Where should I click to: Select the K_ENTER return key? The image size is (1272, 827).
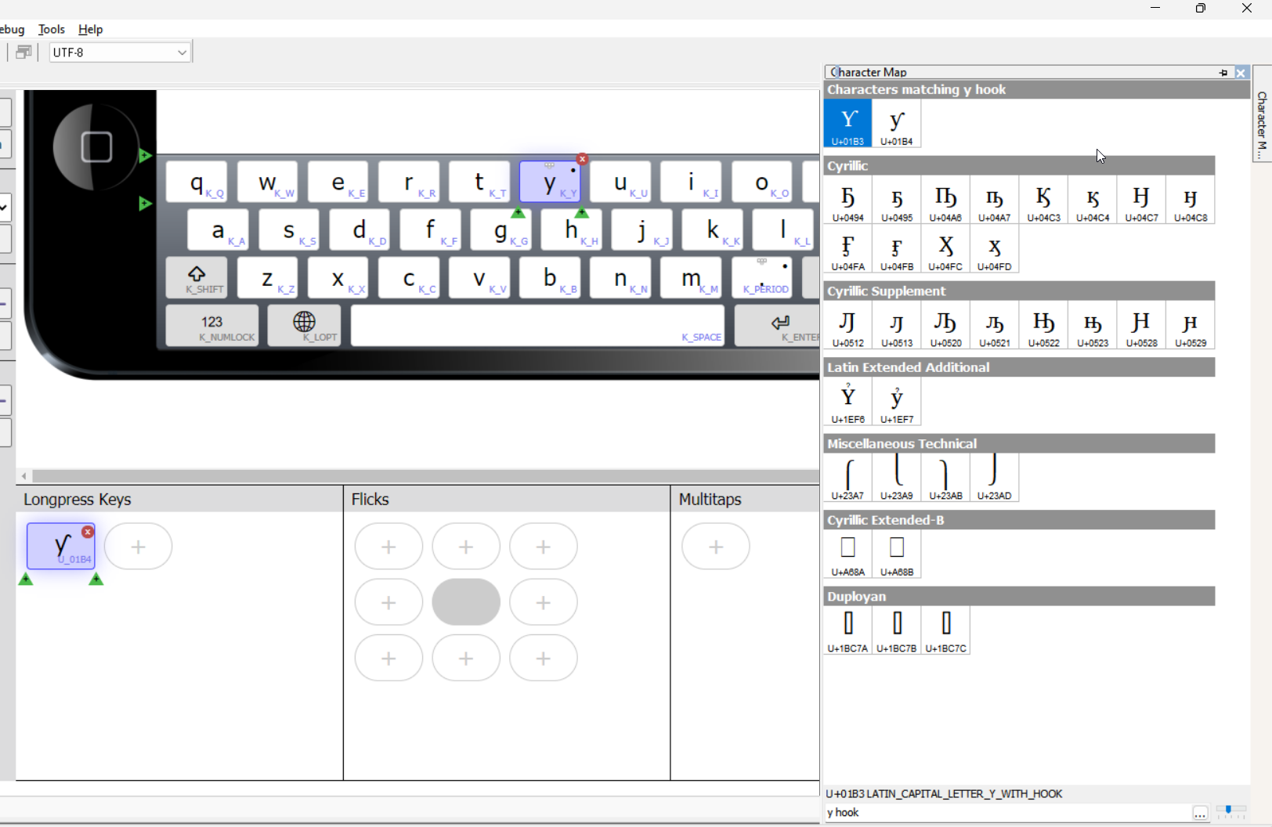pyautogui.click(x=780, y=326)
